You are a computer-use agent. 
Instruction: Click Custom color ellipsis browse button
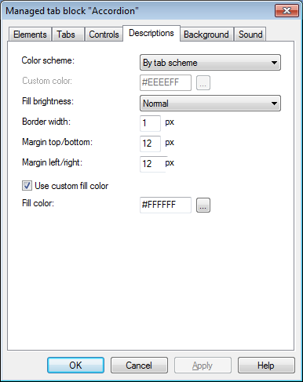203,83
